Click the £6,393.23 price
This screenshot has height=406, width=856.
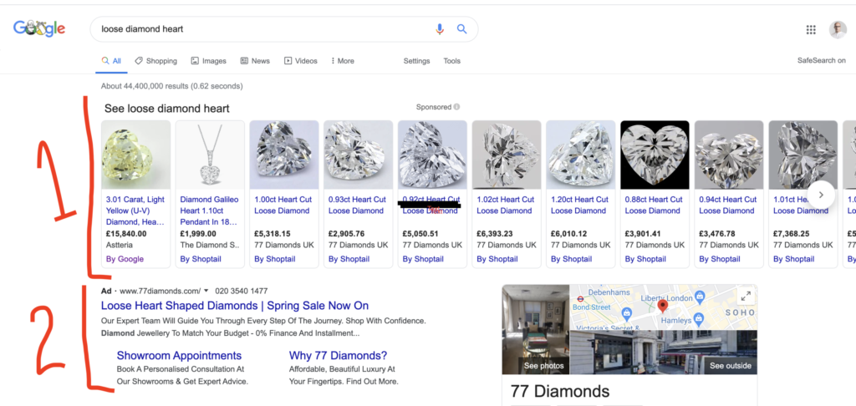coord(495,234)
